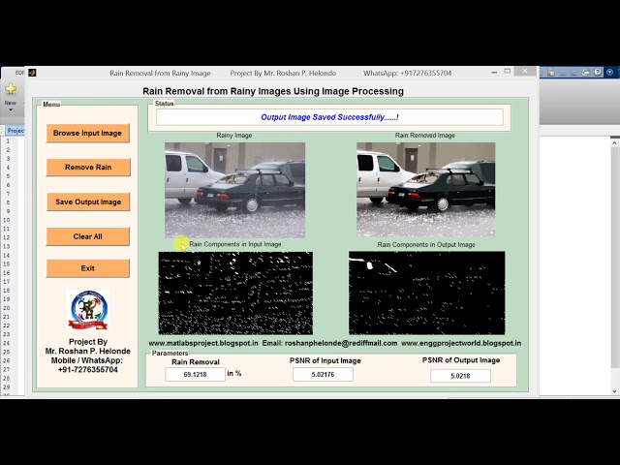Click the Remove Rain button
Screen dimensions: 620x465
pos(88,168)
